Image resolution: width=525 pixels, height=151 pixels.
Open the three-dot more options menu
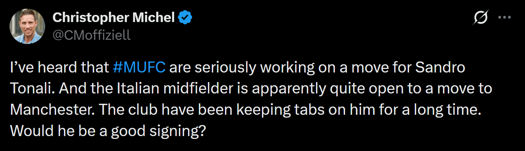pos(505,17)
